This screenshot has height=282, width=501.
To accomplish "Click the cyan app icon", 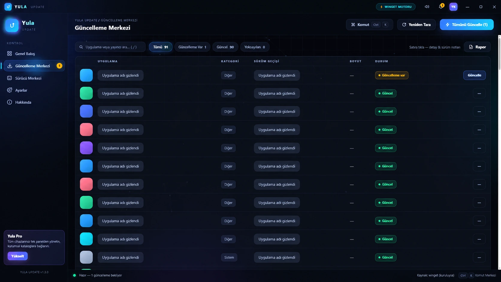I will coord(86,239).
